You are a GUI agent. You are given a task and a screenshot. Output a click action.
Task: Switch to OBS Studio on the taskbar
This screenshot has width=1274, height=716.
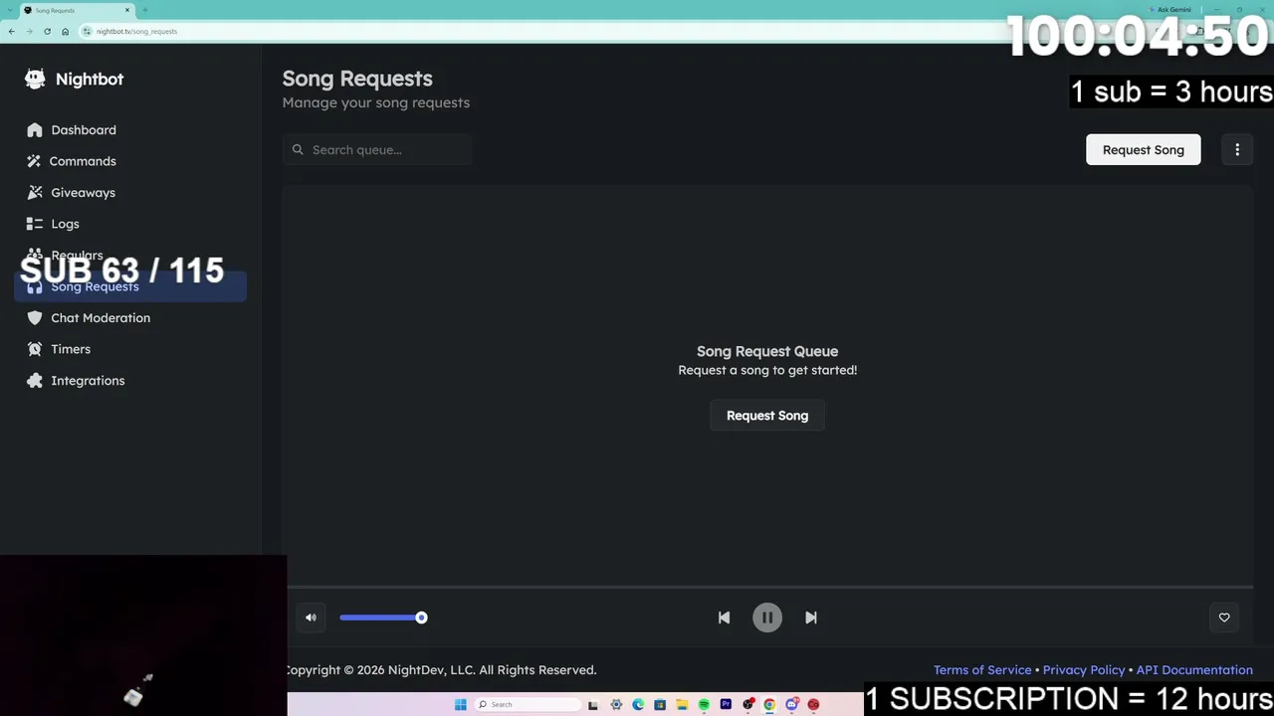click(747, 705)
